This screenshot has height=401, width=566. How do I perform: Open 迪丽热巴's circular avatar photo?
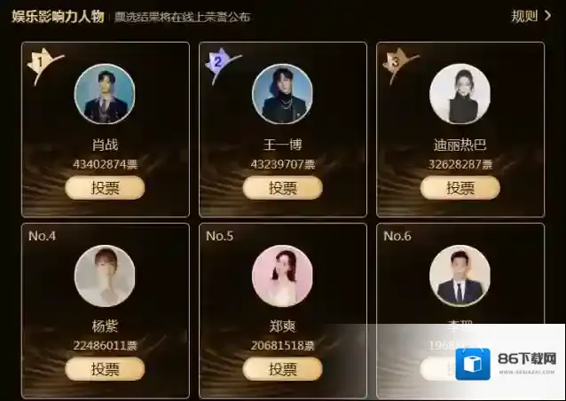coord(460,94)
